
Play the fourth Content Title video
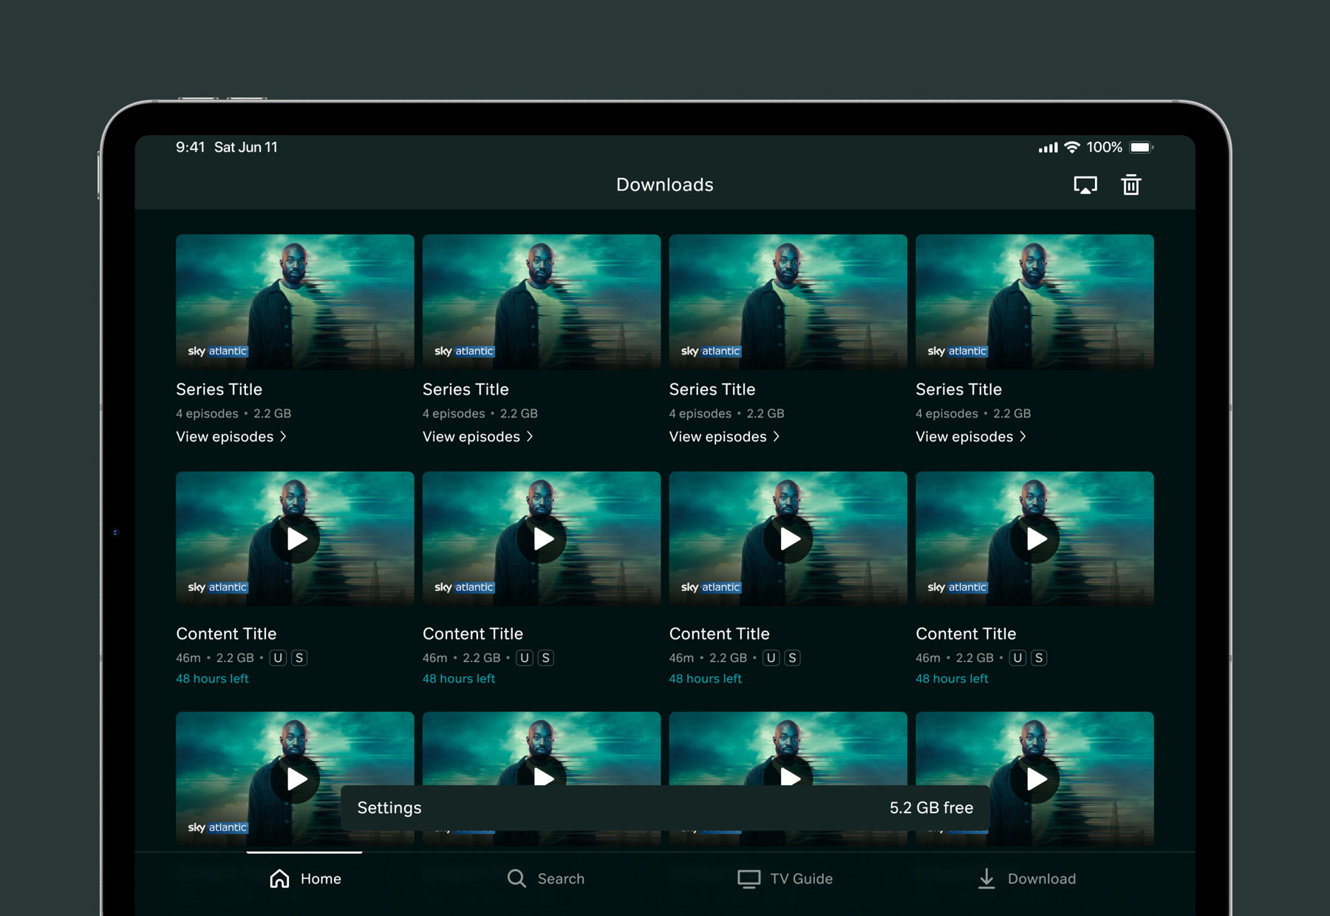point(1035,539)
